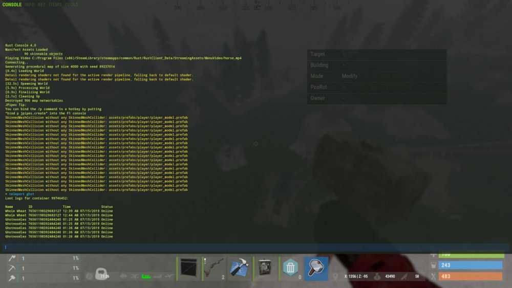Image resolution: width=512 pixels, height=288 pixels.
Task: Select the hammer tool hotbar slot
Action: click(x=316, y=268)
